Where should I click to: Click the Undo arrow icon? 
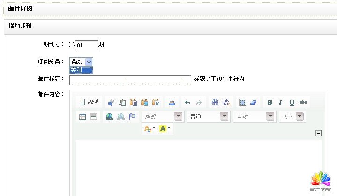coord(187,102)
